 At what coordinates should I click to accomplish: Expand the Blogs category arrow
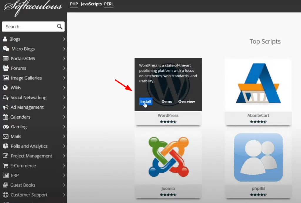point(64,39)
